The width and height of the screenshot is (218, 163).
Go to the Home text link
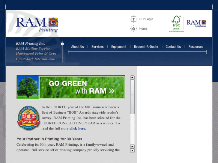(x=143, y=28)
